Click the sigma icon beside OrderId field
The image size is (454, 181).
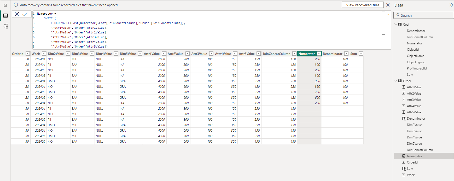point(404,162)
